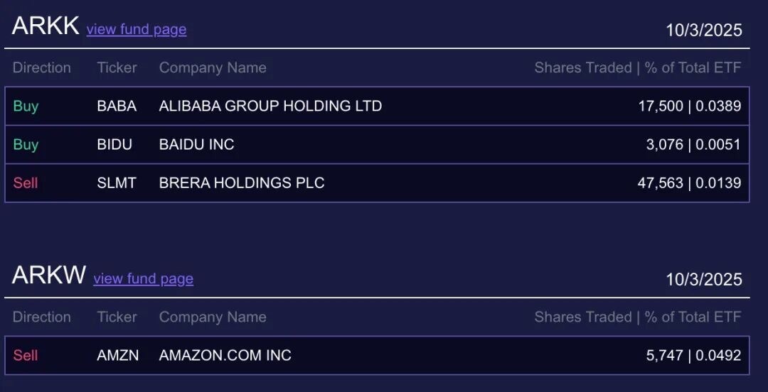The height and width of the screenshot is (392, 768).
Task: Click Company Name header in ARKK table
Action: (x=213, y=67)
